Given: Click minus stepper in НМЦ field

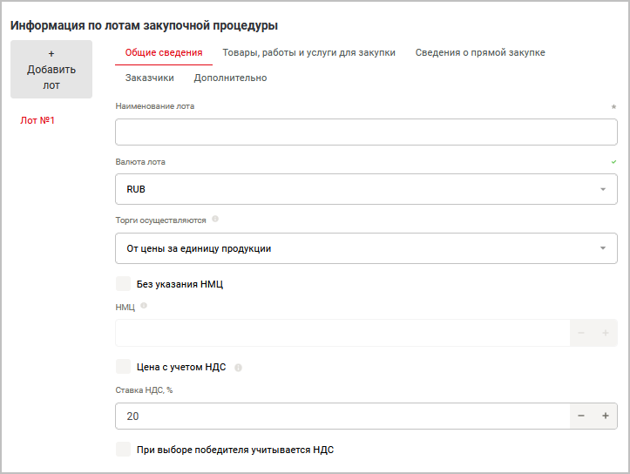Looking at the screenshot, I should point(581,334).
